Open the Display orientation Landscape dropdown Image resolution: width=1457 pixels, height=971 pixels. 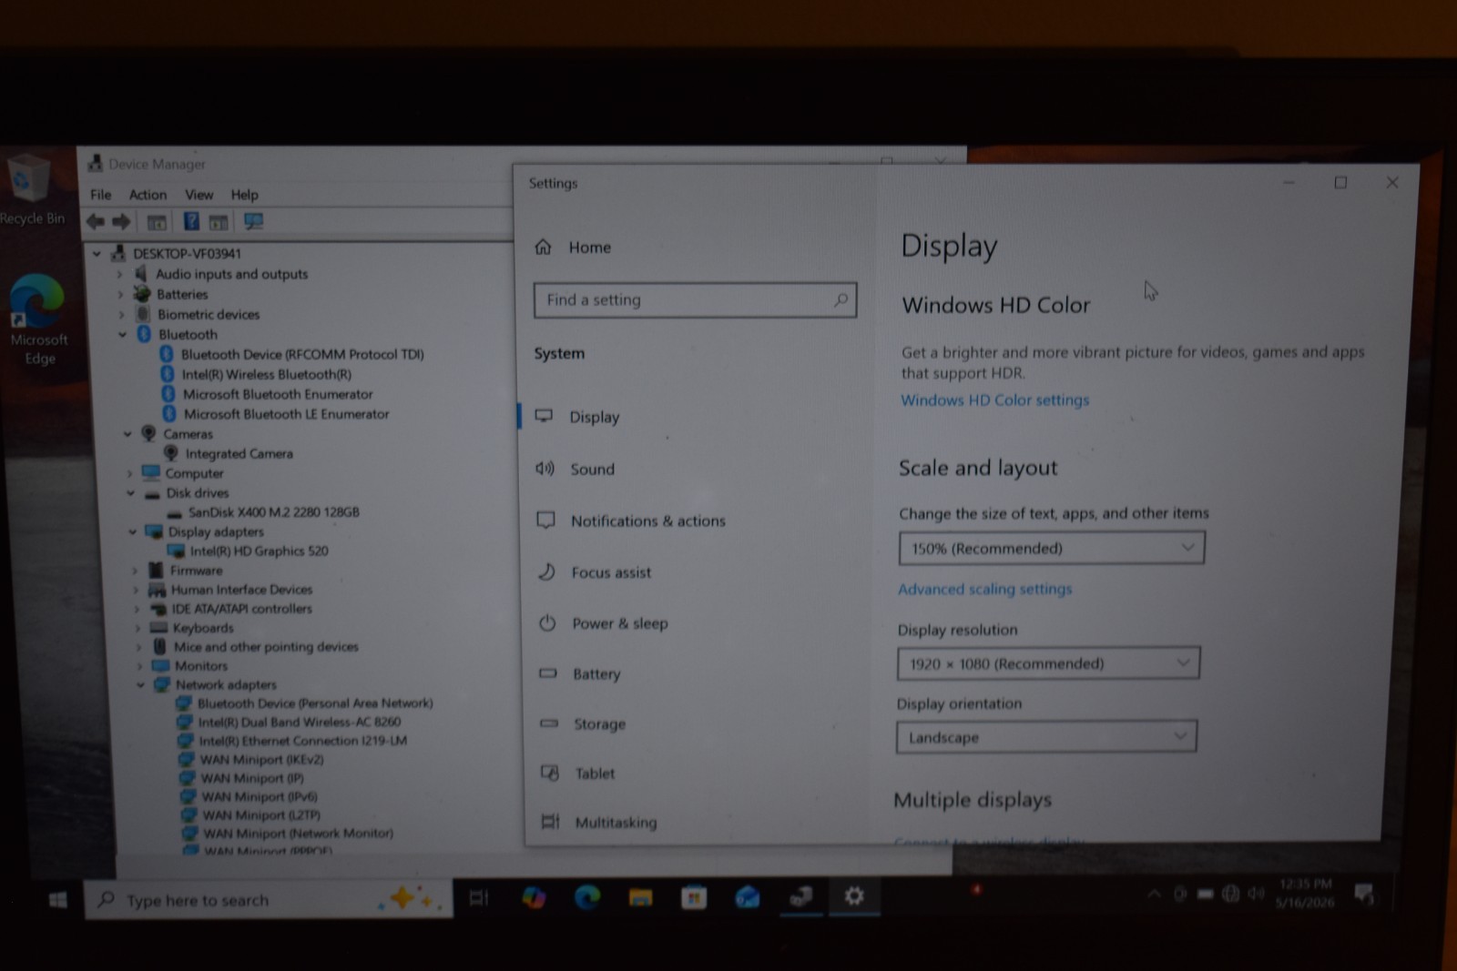pos(1046,737)
